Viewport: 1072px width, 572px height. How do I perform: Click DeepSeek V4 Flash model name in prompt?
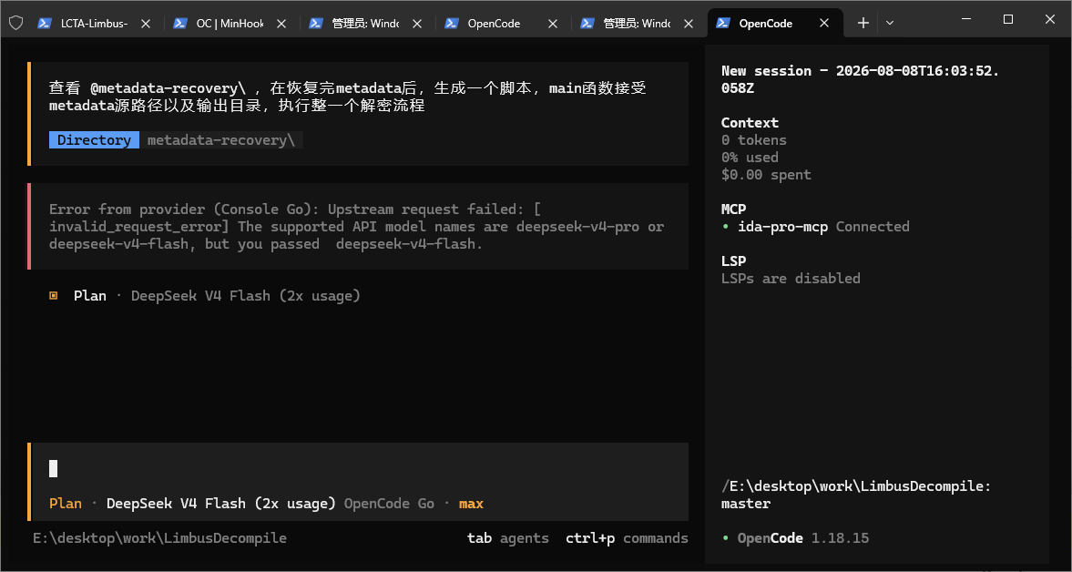click(x=220, y=504)
